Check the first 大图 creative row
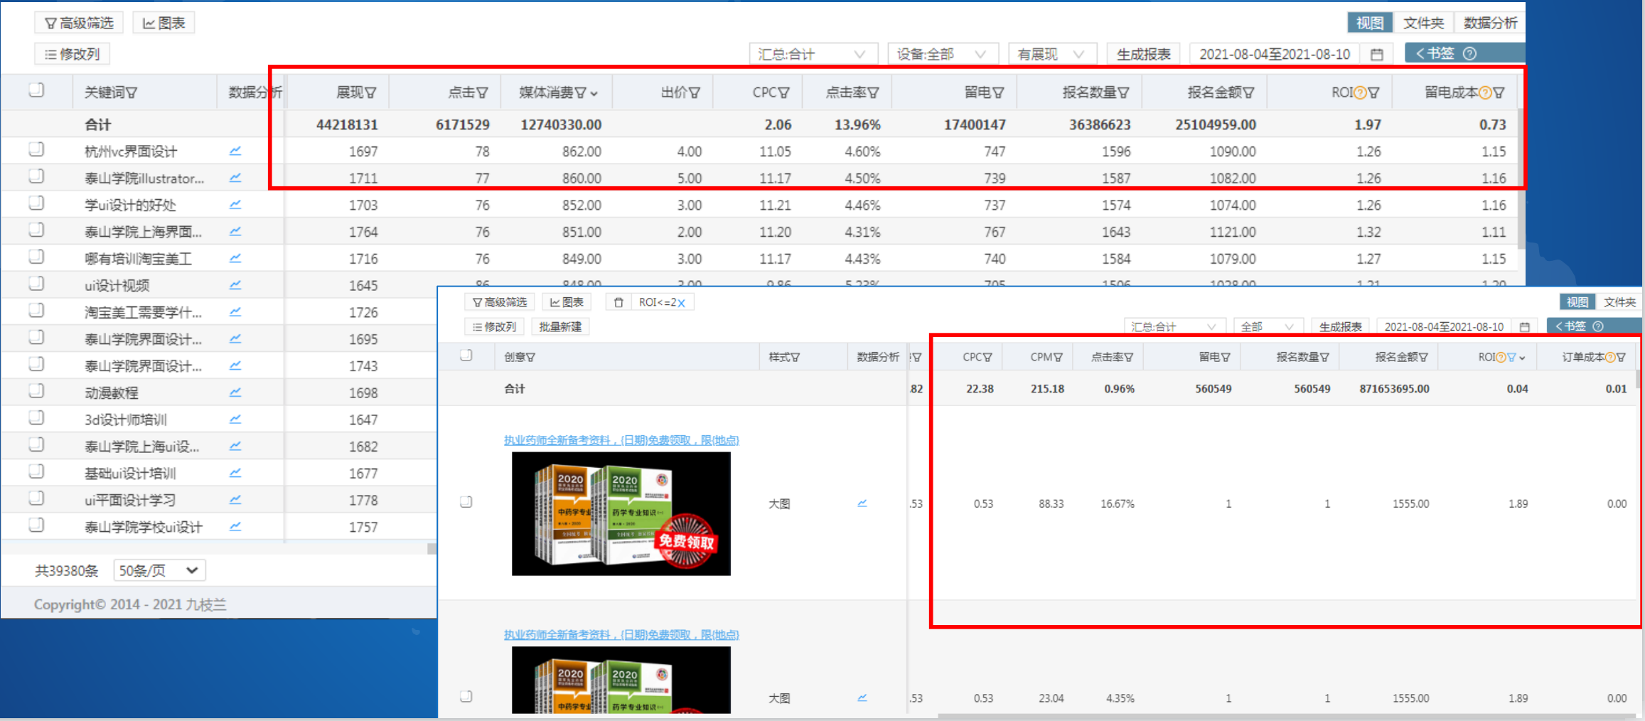Viewport: 1645px width, 721px height. (466, 502)
